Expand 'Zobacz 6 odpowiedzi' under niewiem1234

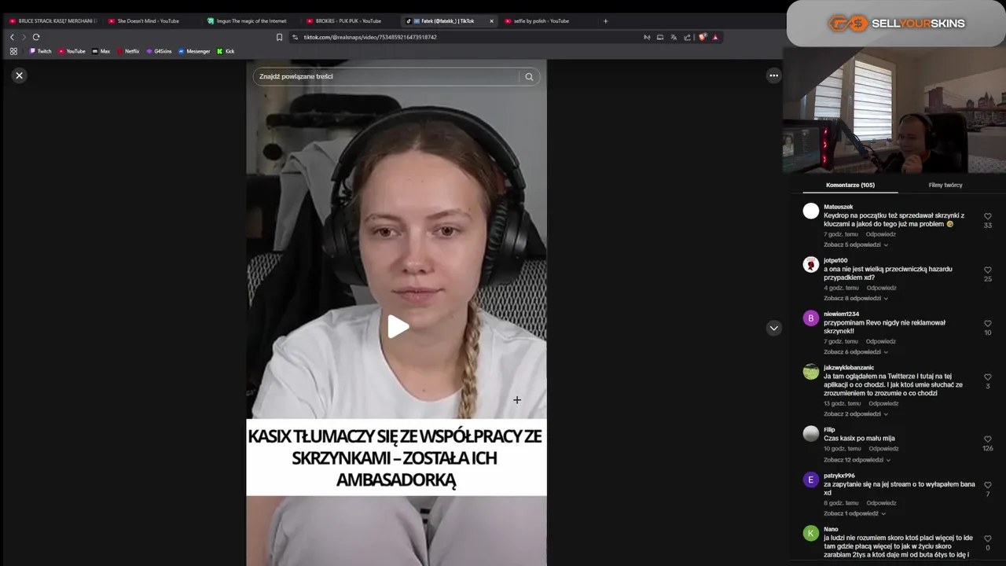(856, 351)
